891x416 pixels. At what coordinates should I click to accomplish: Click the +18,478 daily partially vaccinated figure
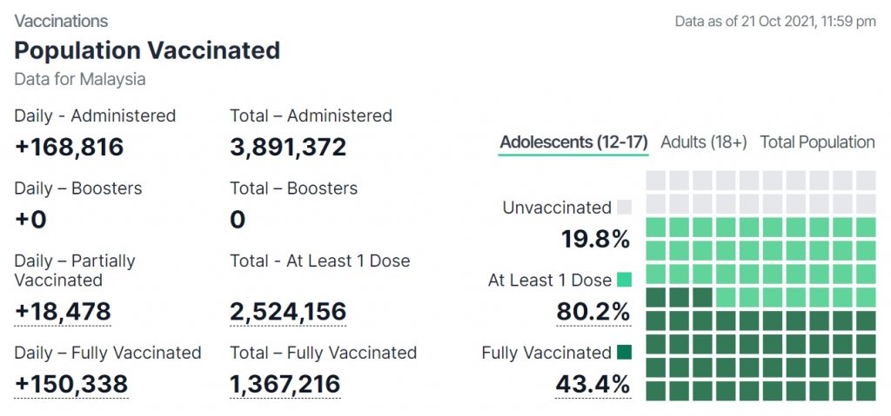63,310
